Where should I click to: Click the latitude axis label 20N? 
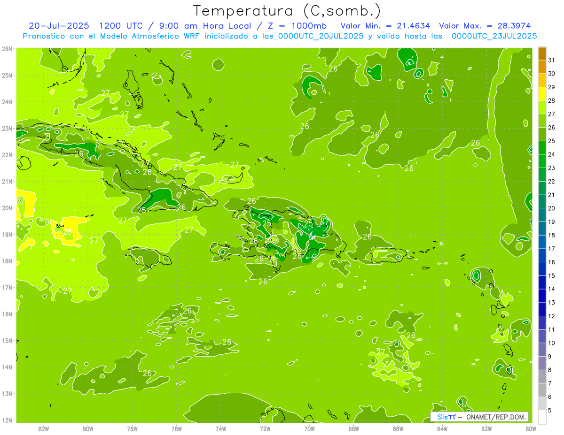click(x=7, y=208)
